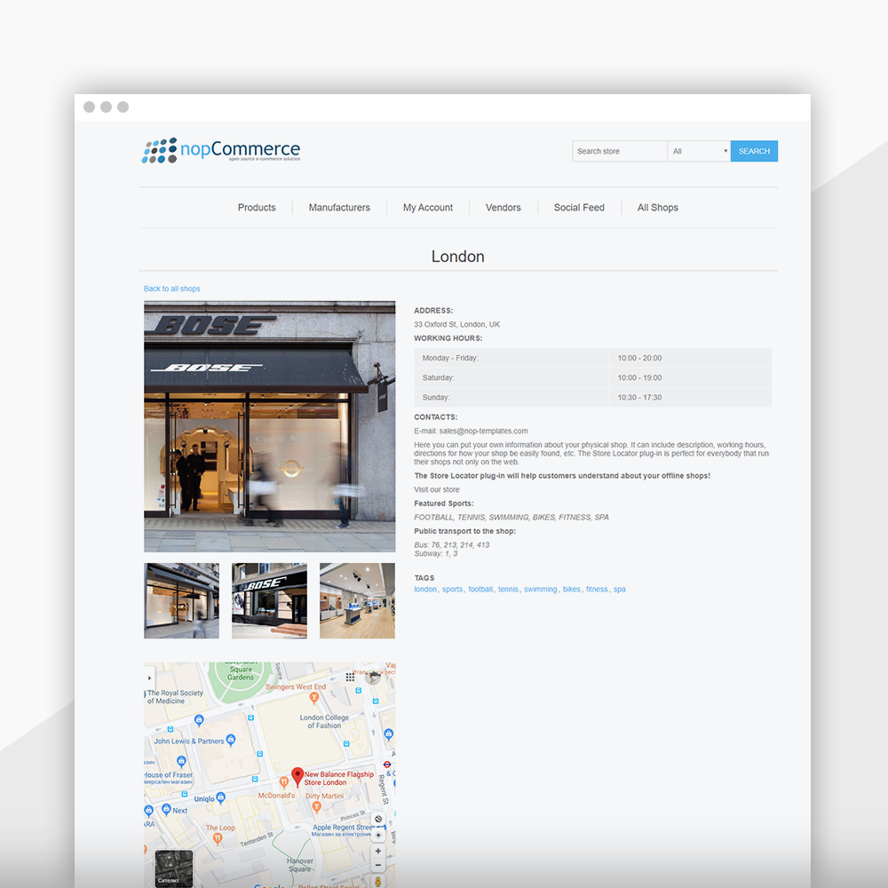Click the football tag link
The image size is (888, 888).
480,589
